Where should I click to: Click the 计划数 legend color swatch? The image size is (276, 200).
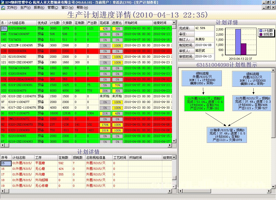[x=261, y=31]
